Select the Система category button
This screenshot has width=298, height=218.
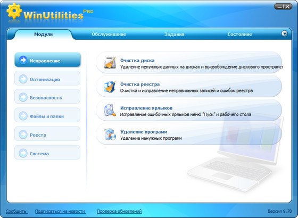point(47,152)
